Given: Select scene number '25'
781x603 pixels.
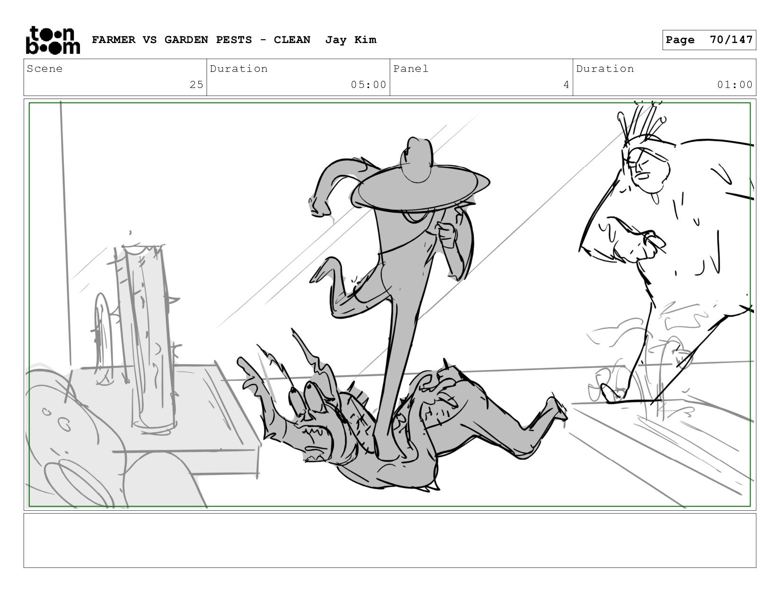Looking at the screenshot, I should point(196,85).
